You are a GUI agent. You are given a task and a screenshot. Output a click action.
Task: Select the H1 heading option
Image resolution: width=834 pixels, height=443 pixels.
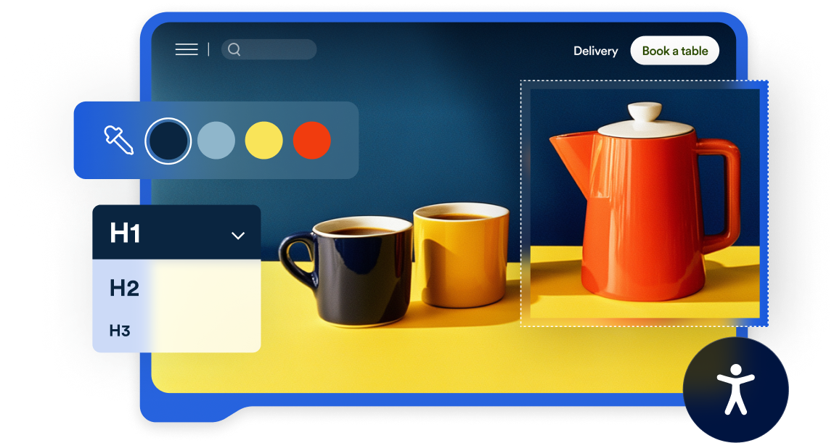click(176, 233)
